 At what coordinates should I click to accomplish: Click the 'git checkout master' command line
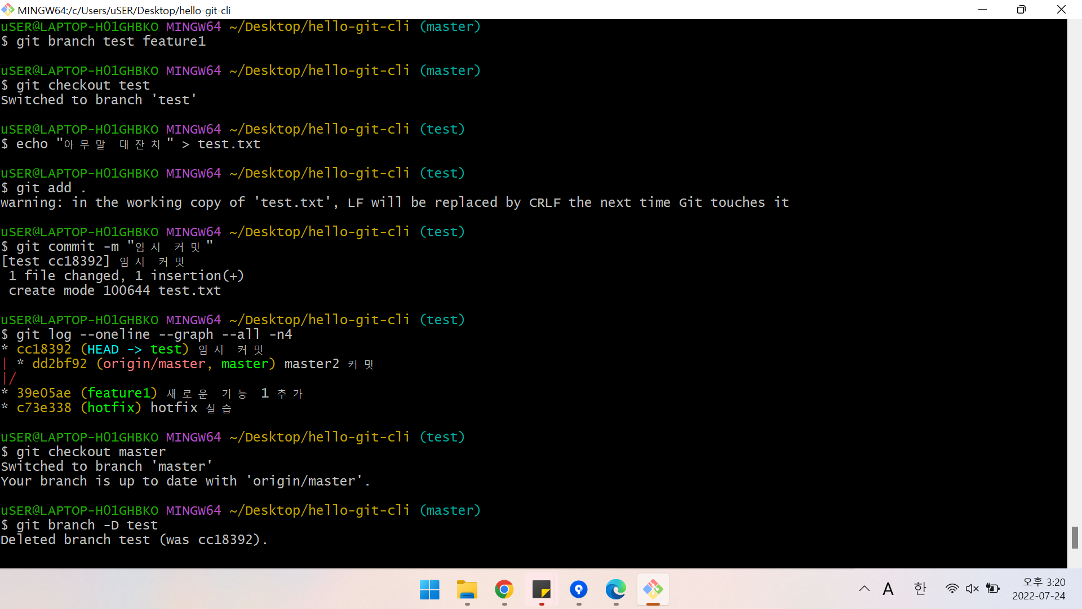click(x=83, y=452)
